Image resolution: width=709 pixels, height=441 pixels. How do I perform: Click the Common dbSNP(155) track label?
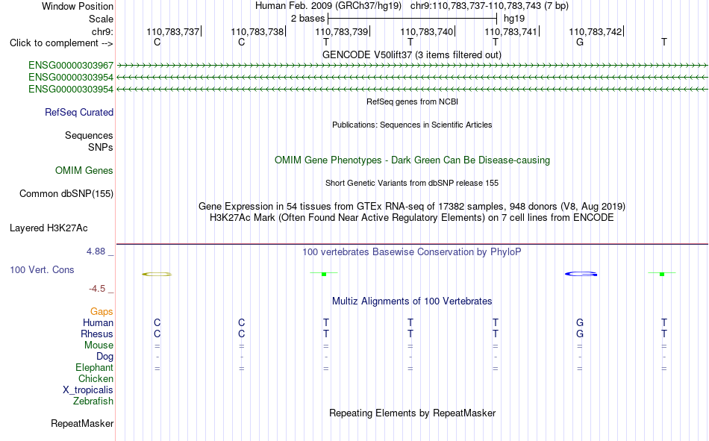pos(66,193)
